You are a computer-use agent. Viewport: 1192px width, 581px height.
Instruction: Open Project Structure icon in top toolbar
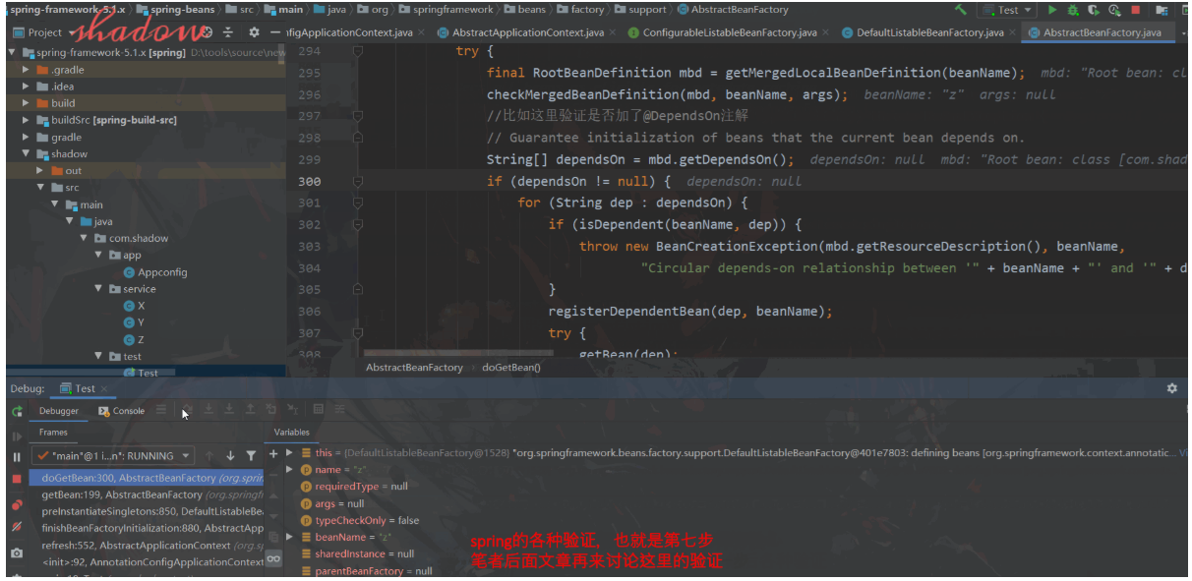[x=1162, y=10]
